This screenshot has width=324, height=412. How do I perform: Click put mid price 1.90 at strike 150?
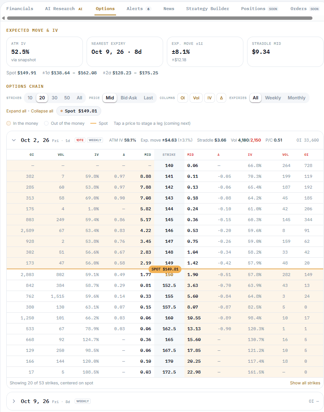[x=193, y=275]
